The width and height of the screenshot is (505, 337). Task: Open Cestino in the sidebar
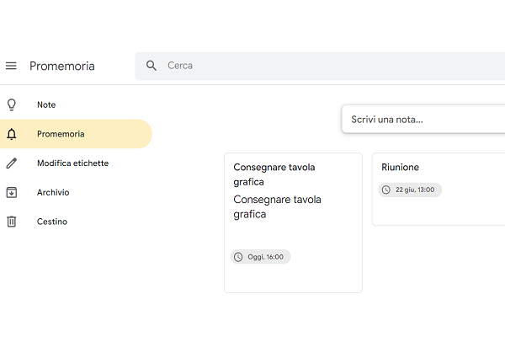tap(76, 222)
